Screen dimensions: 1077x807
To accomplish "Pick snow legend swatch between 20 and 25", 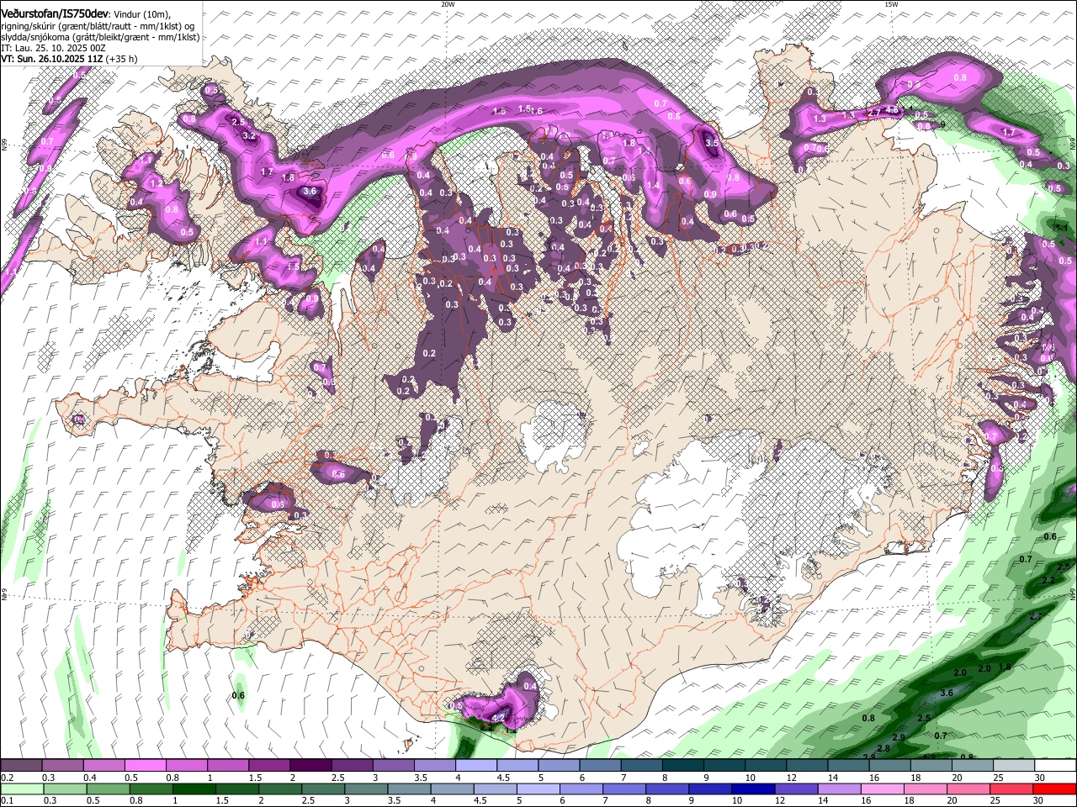I will pyautogui.click(x=974, y=766).
